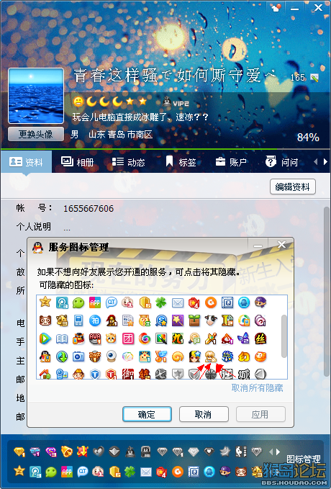Click the 取消所有隐藏 link

tap(257, 388)
